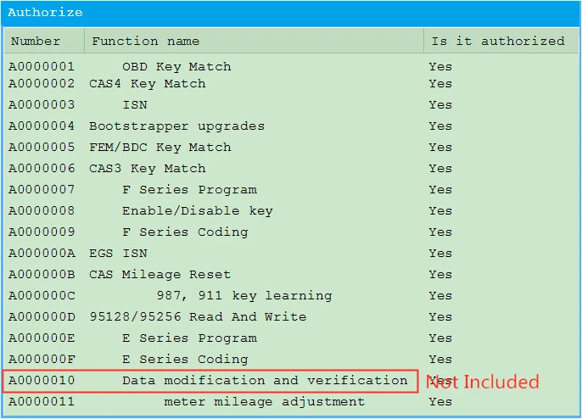582x419 pixels.
Task: Click the Yes value for 95128/95256 Read And Write
Action: 440,316
